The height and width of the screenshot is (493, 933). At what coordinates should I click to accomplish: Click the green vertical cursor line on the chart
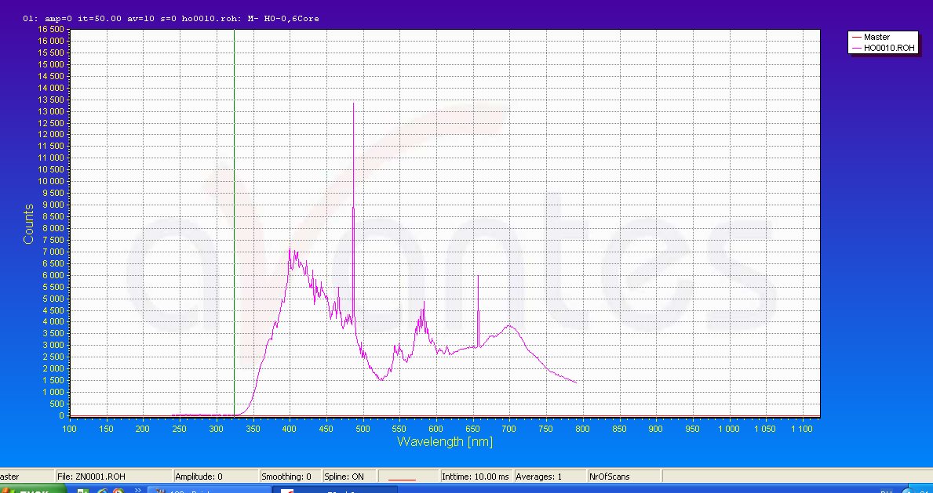[x=235, y=223]
